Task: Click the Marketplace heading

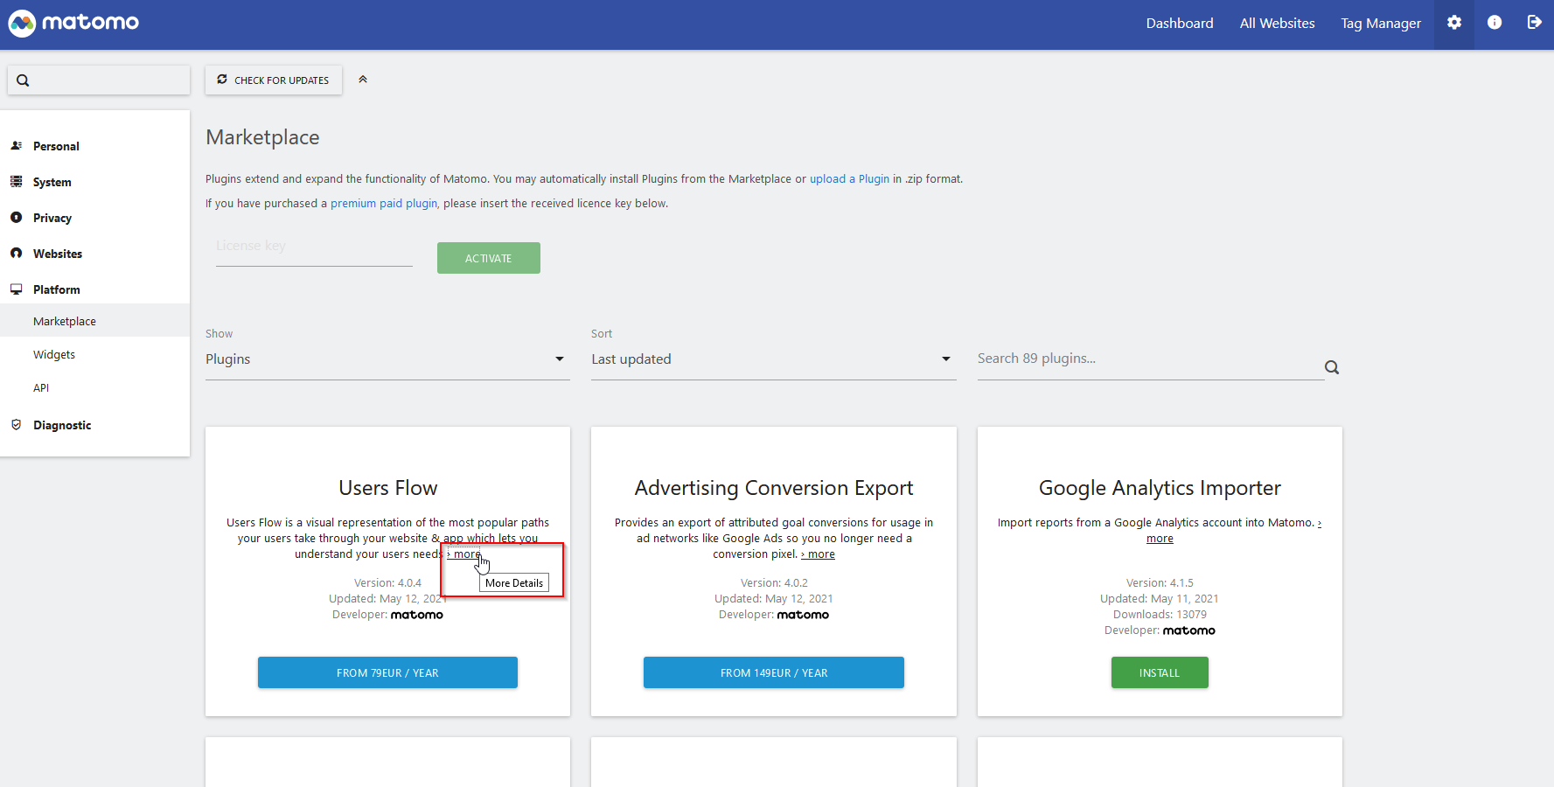Action: [262, 137]
